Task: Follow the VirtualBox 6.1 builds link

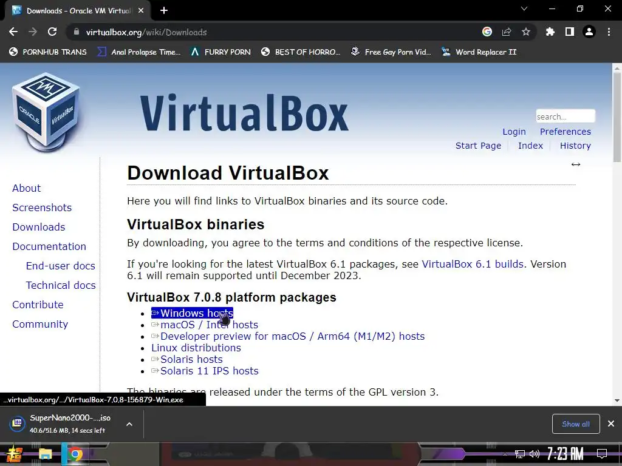Action: point(473,265)
